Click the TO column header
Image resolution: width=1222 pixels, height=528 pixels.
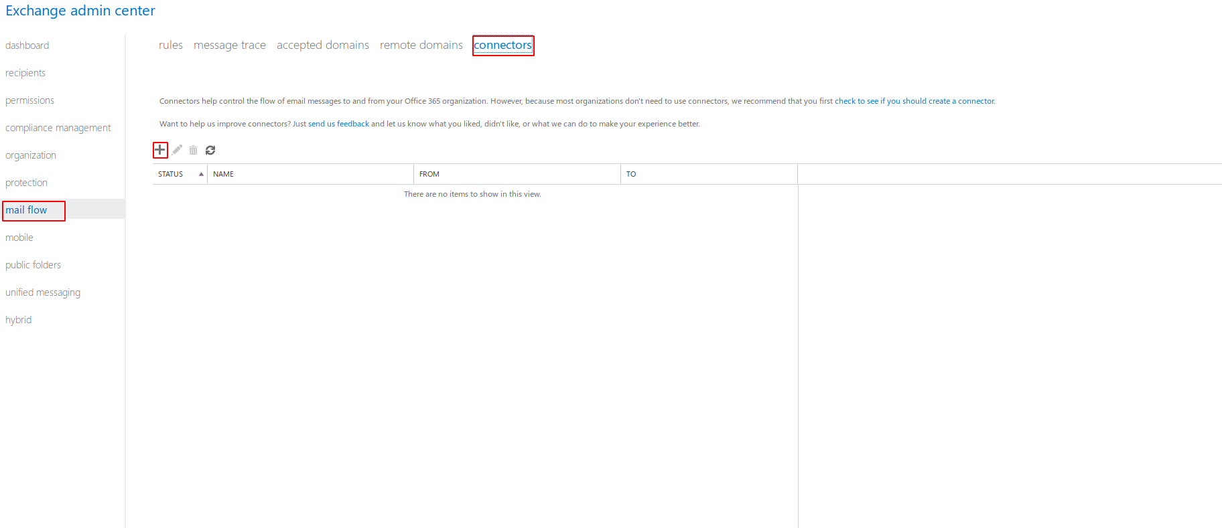[709, 174]
